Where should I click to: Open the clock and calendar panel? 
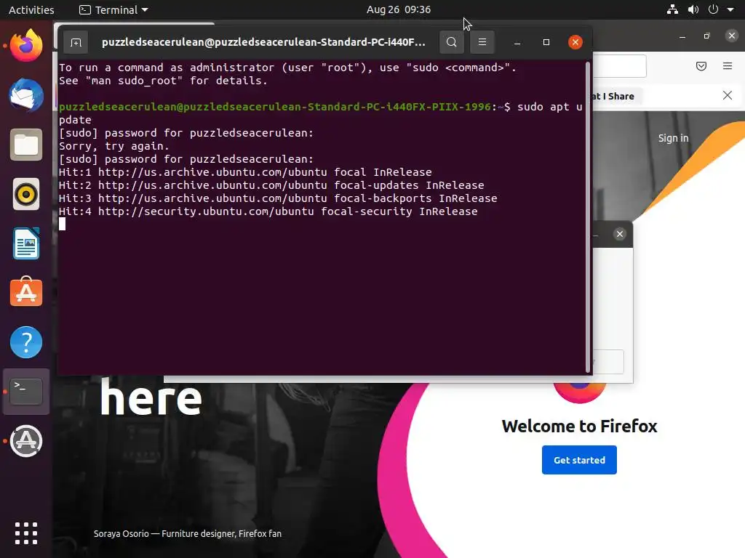(399, 9)
